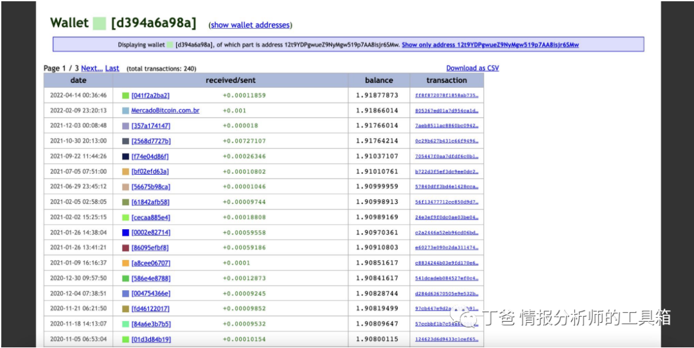Click the orange swatch beside [a8cee06707]
This screenshot has height=348, width=694.
(126, 263)
